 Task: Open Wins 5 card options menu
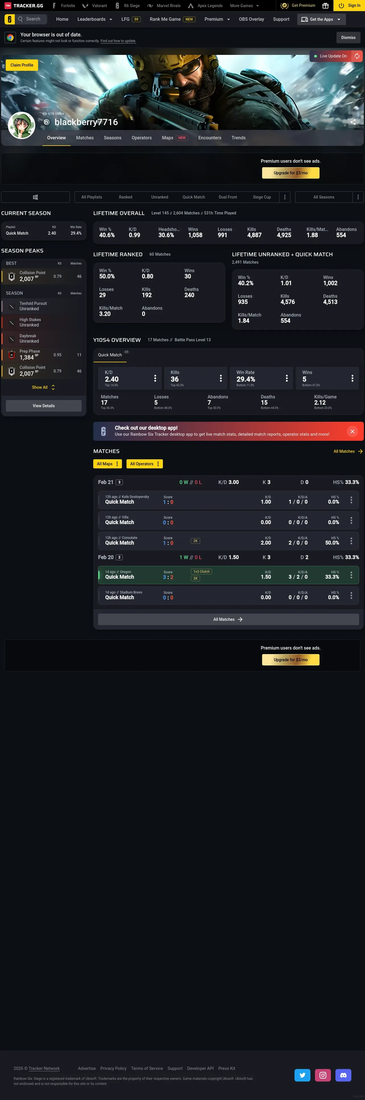pos(352,378)
